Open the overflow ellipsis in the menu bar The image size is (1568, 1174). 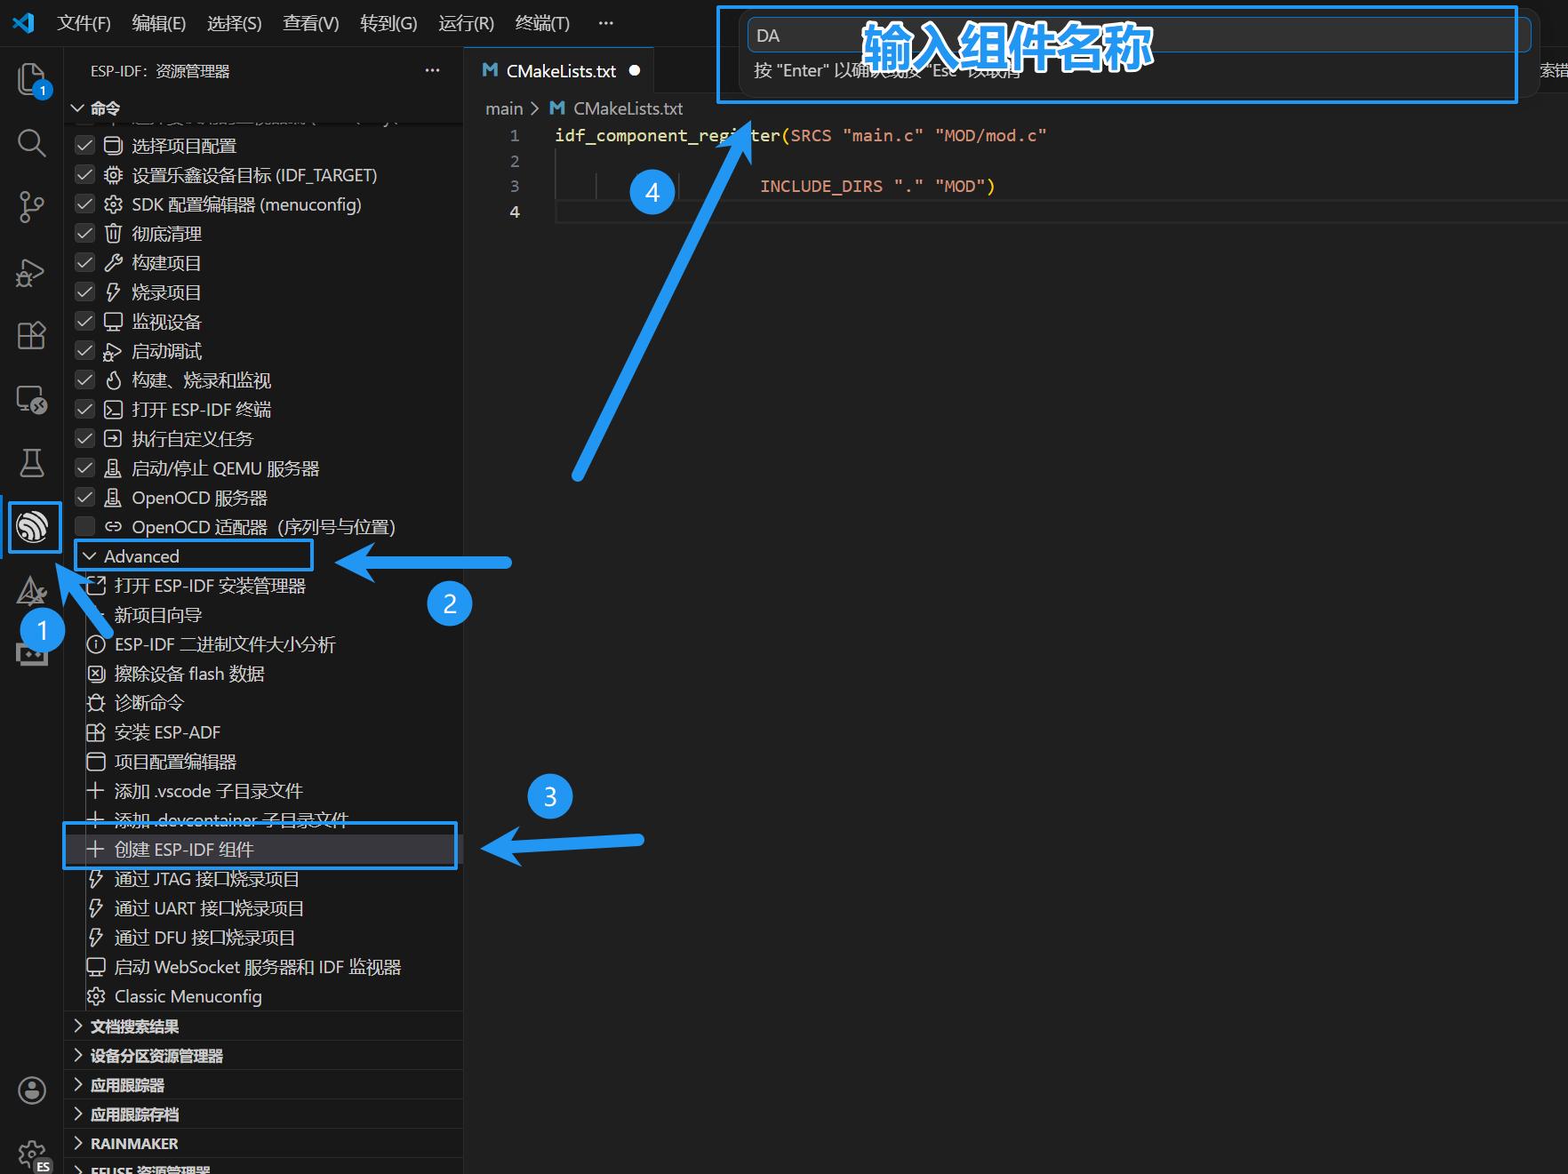click(x=606, y=23)
